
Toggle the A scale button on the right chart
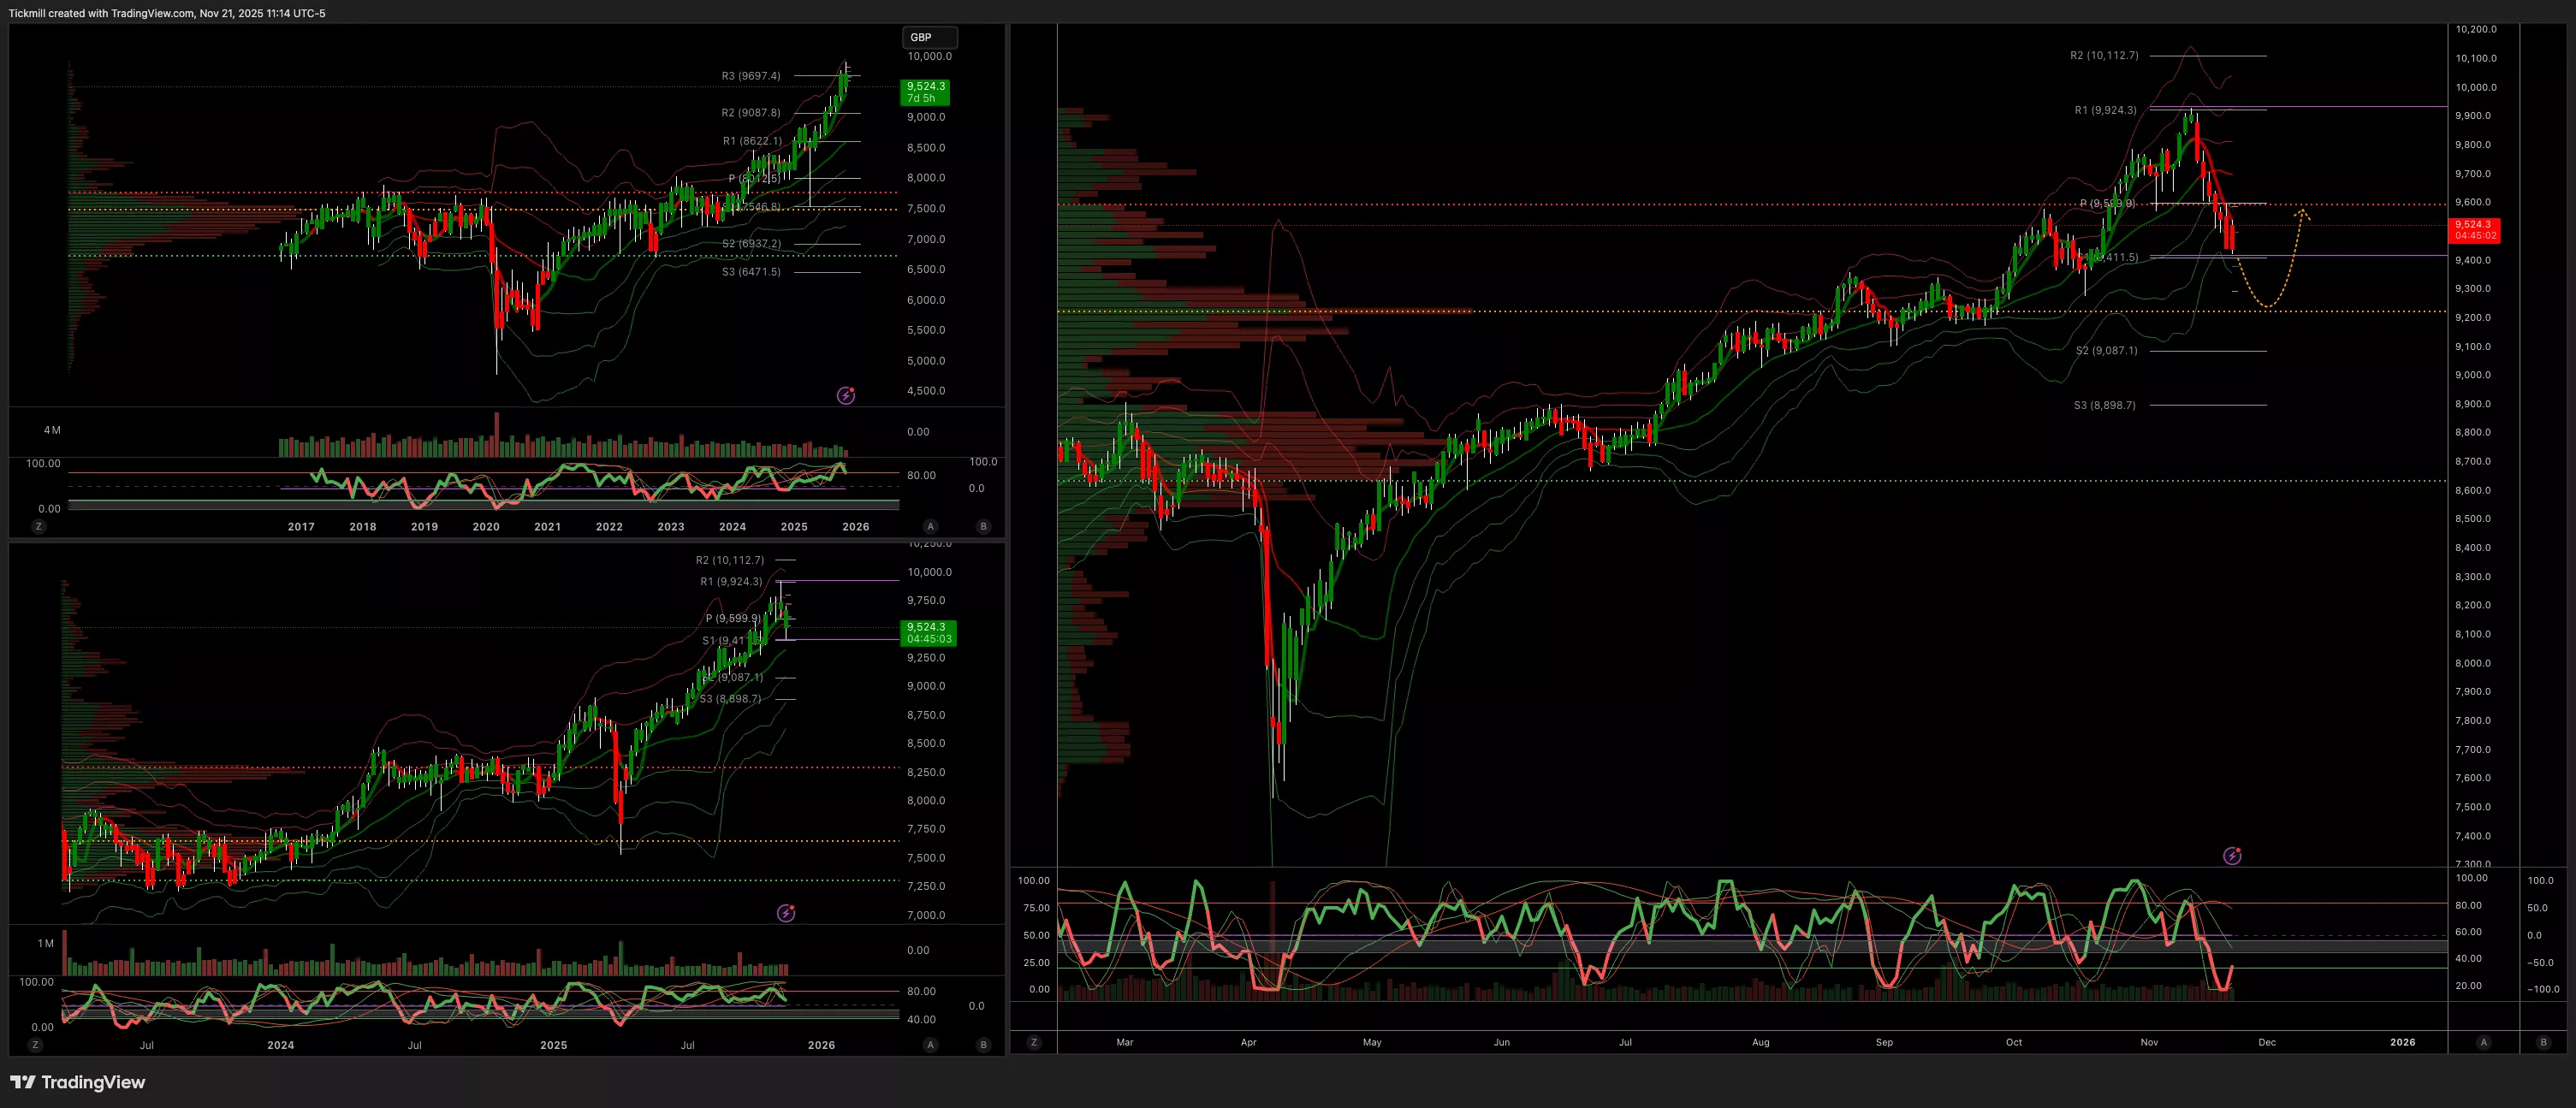click(2483, 1042)
